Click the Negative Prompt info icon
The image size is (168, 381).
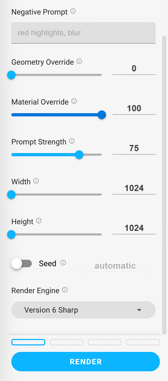tap(73, 11)
